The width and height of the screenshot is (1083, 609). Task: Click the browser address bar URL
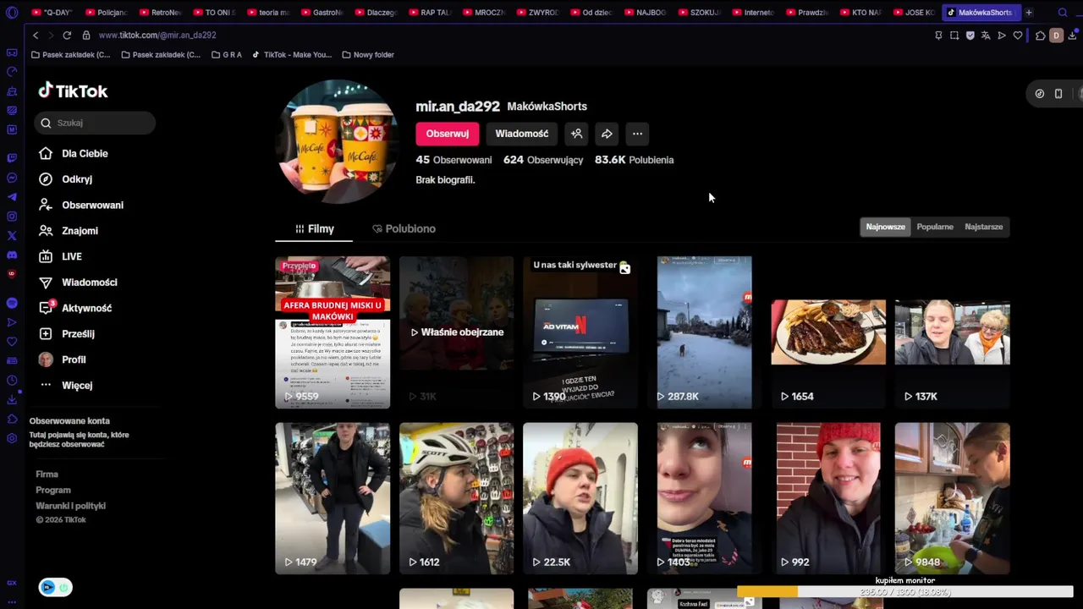coord(157,36)
